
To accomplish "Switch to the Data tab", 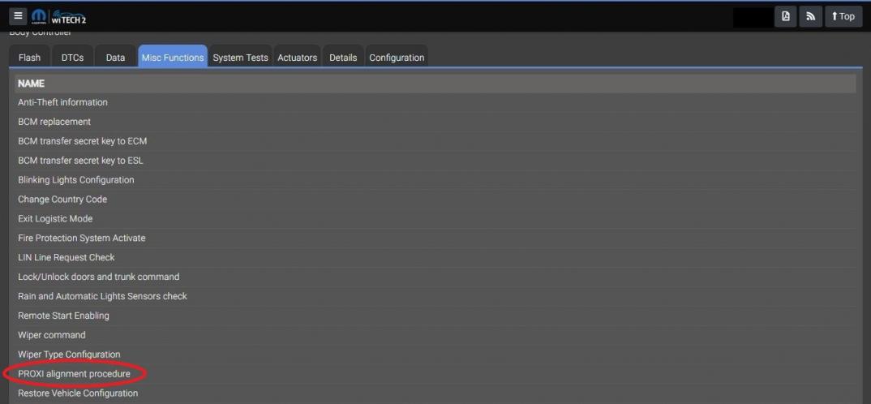I will point(115,58).
